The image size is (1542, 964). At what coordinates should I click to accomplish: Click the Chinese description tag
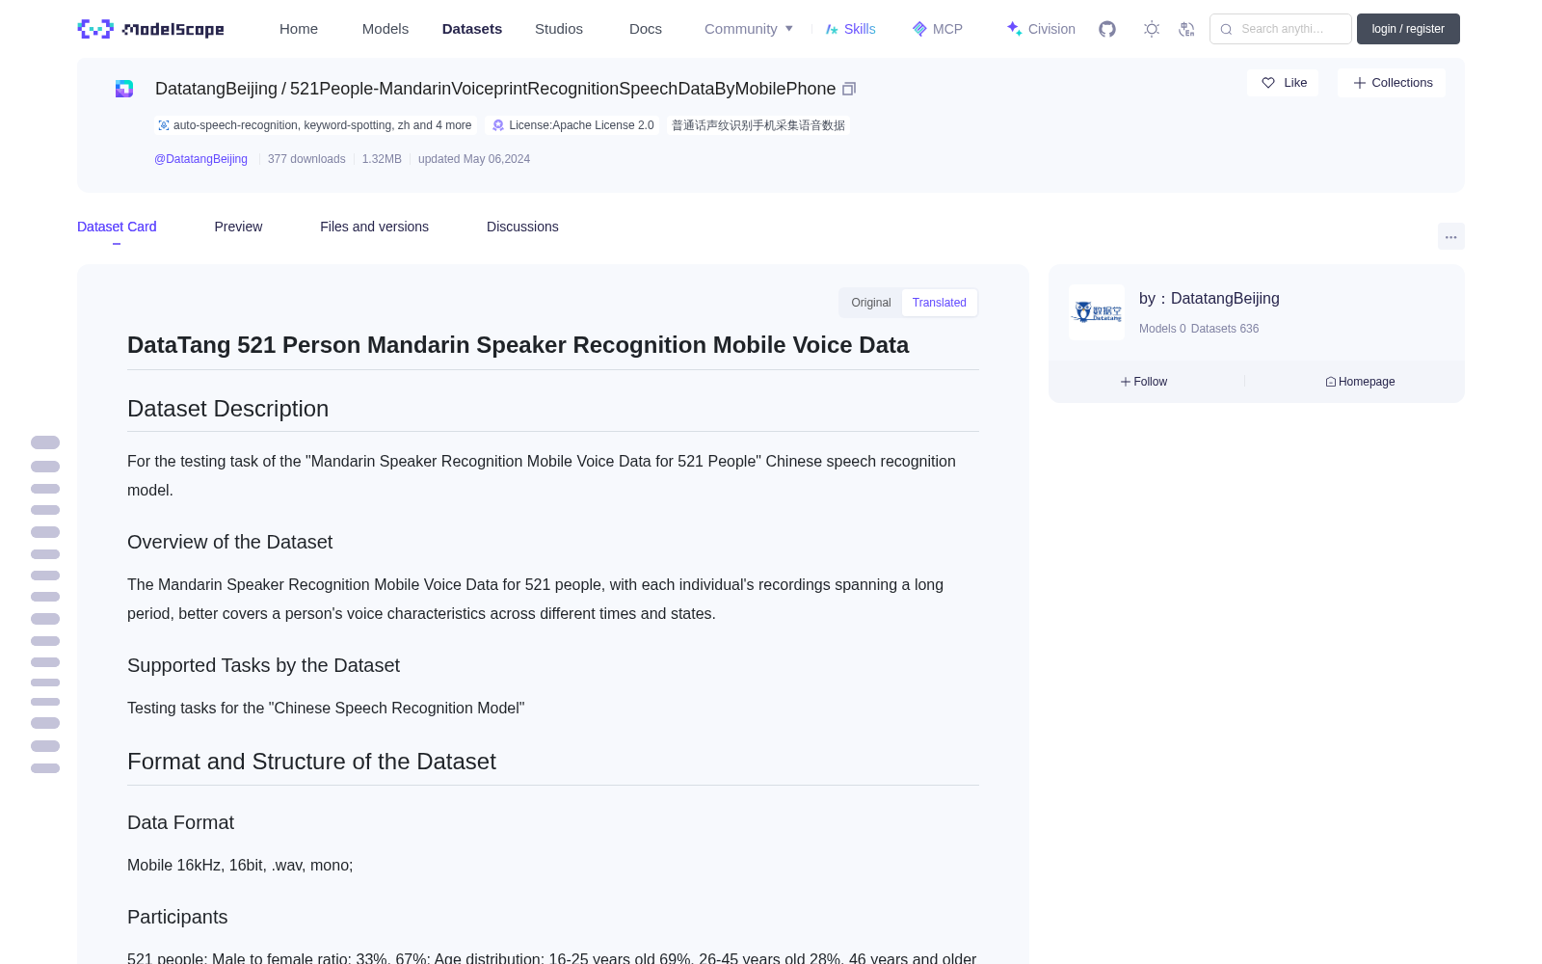(x=758, y=125)
